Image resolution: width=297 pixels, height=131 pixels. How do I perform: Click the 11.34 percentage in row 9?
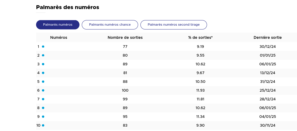tap(201, 117)
